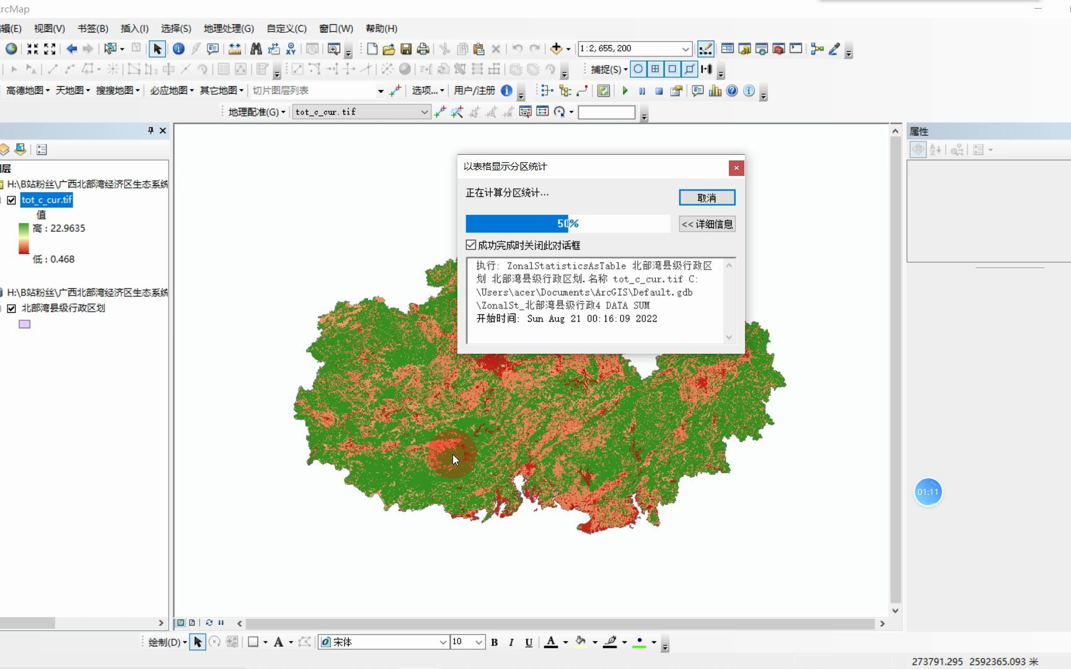The height and width of the screenshot is (669, 1071).
Task: Toggle 成功完成时关闭此对话框 checkbox
Action: tap(471, 245)
